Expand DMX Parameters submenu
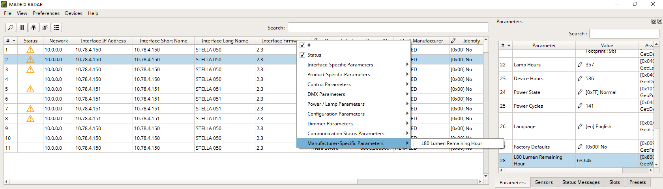Viewport: 663px width, 189px height. click(354, 94)
